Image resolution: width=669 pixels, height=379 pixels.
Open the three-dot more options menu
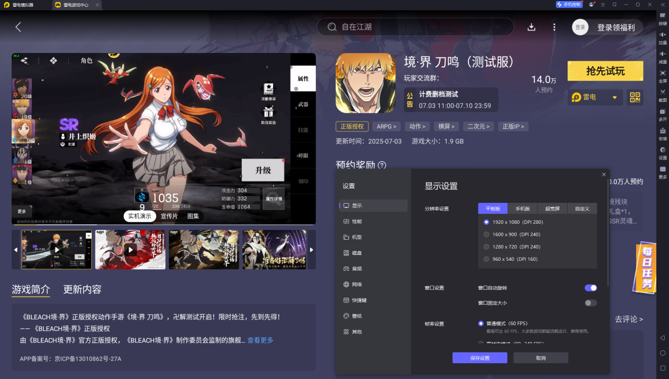554,27
